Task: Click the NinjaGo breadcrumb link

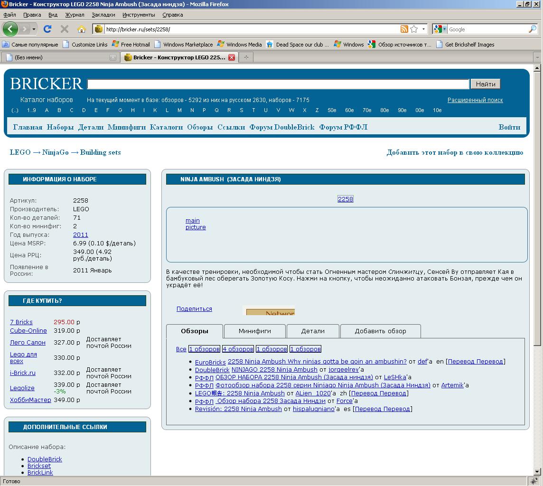Action: [56, 152]
